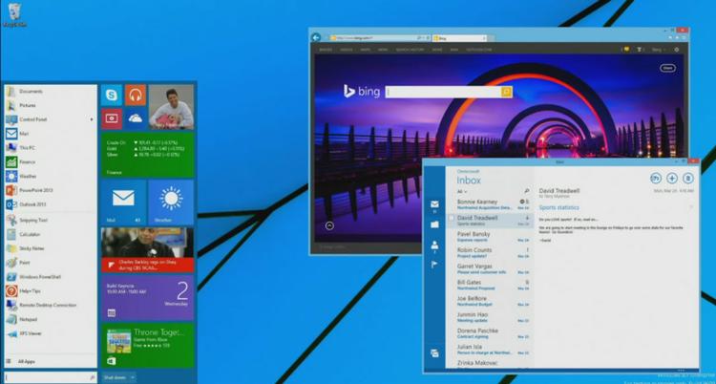This screenshot has height=384, width=716.
Task: Open Mail view in Mail app sidebar
Action: click(434, 205)
